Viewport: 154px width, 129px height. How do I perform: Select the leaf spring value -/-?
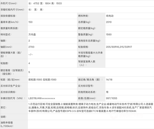click(x=31, y=54)
